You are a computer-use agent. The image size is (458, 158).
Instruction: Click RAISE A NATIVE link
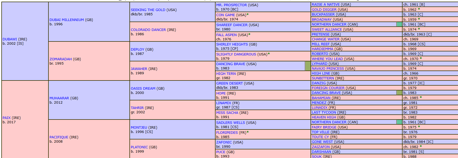tap(326, 5)
